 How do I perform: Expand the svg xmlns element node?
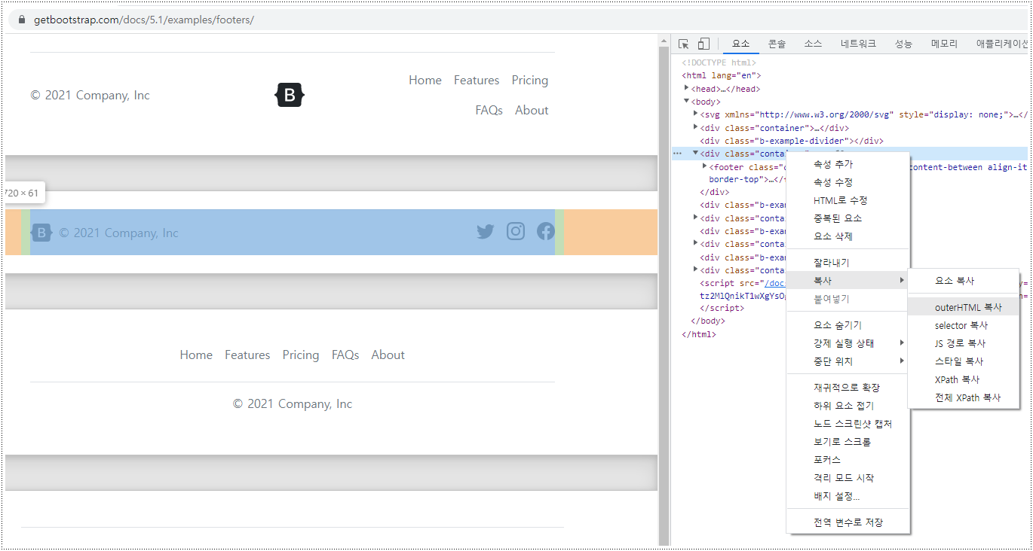pos(695,114)
